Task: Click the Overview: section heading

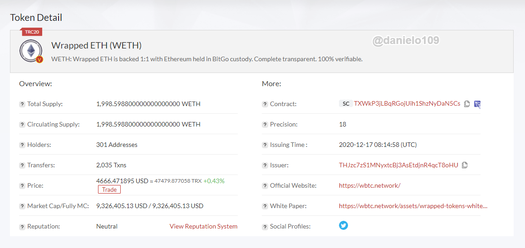Action: 35,84
